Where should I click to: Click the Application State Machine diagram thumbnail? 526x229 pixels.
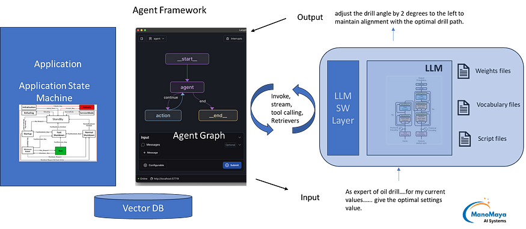tap(58, 133)
